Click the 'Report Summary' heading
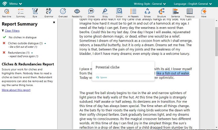 [x=20, y=24]
